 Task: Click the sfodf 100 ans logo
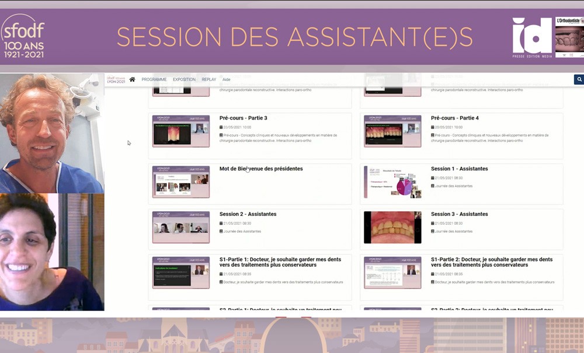[23, 37]
